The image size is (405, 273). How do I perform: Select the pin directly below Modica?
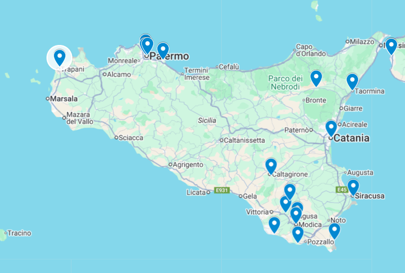[297, 233]
